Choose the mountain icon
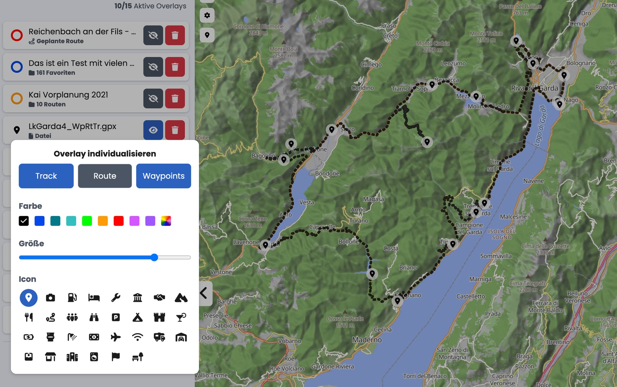617x387 pixels. click(181, 298)
